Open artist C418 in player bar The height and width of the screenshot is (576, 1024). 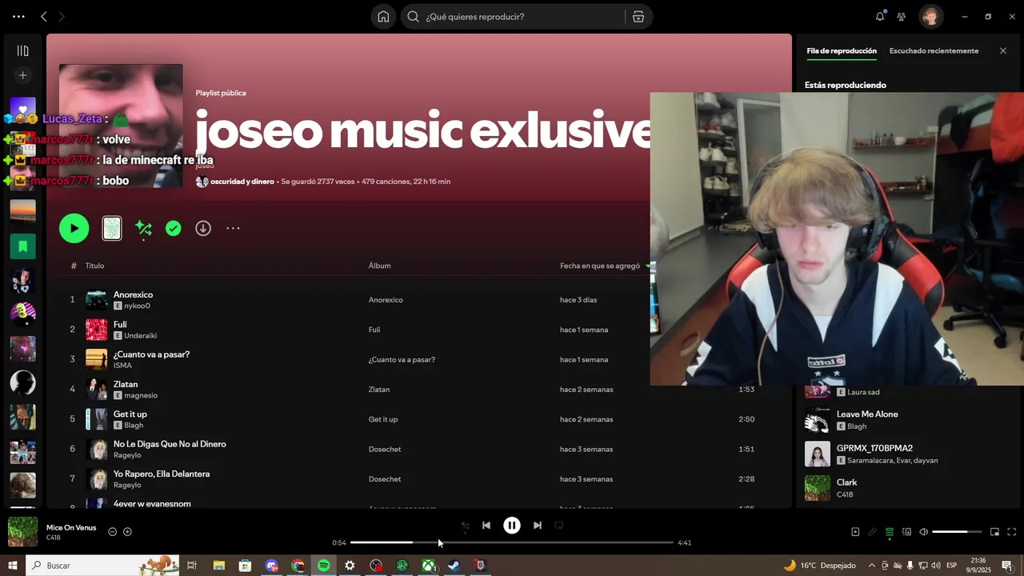tap(53, 538)
